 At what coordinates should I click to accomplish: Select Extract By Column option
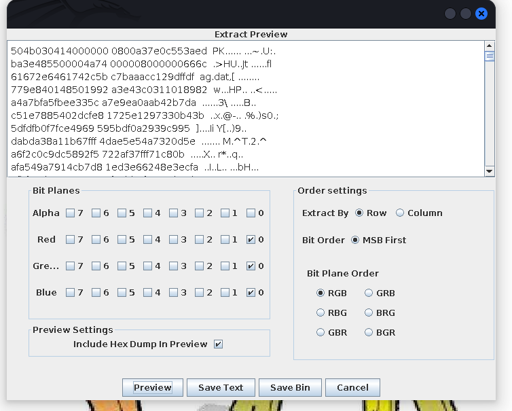(400, 213)
